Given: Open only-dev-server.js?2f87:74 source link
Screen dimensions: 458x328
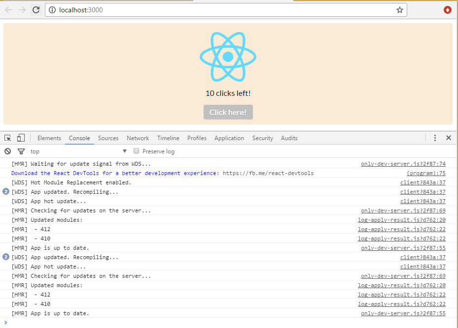Looking at the screenshot, I should (x=403, y=164).
